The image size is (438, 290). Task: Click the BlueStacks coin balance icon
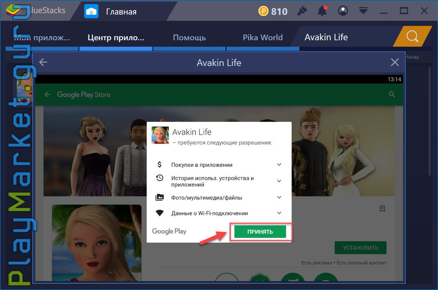(263, 11)
